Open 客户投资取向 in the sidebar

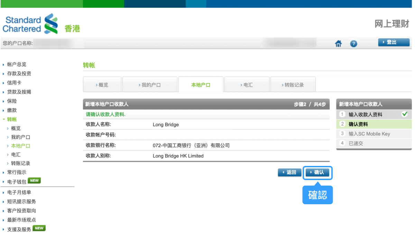point(21,211)
